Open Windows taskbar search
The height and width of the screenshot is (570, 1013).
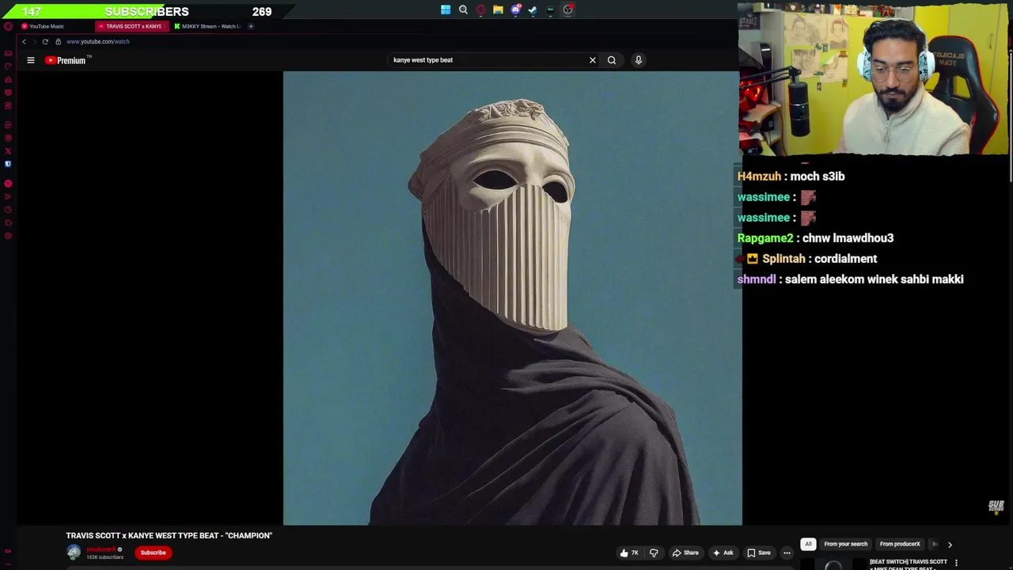click(463, 9)
